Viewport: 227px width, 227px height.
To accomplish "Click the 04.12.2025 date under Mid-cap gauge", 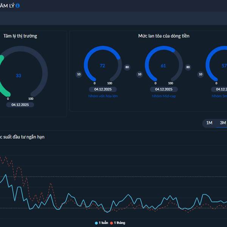I will (x=164, y=89).
